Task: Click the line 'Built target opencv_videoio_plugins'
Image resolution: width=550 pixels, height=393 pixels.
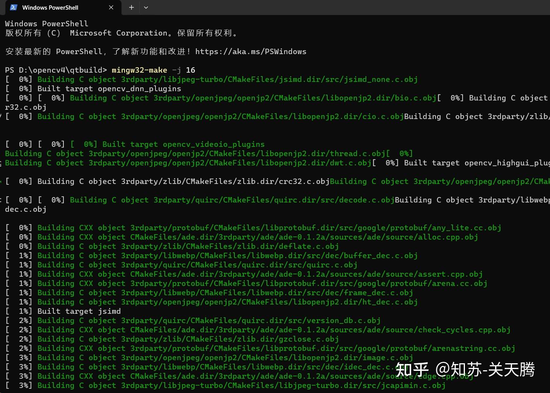Action: pos(167,144)
